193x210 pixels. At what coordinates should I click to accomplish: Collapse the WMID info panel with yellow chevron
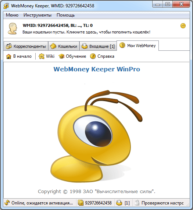pos(183,26)
